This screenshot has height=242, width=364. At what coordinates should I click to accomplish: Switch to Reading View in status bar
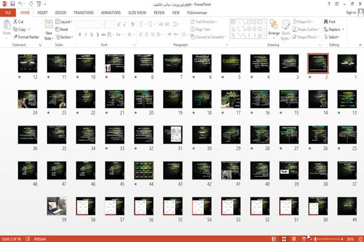pos(294,239)
